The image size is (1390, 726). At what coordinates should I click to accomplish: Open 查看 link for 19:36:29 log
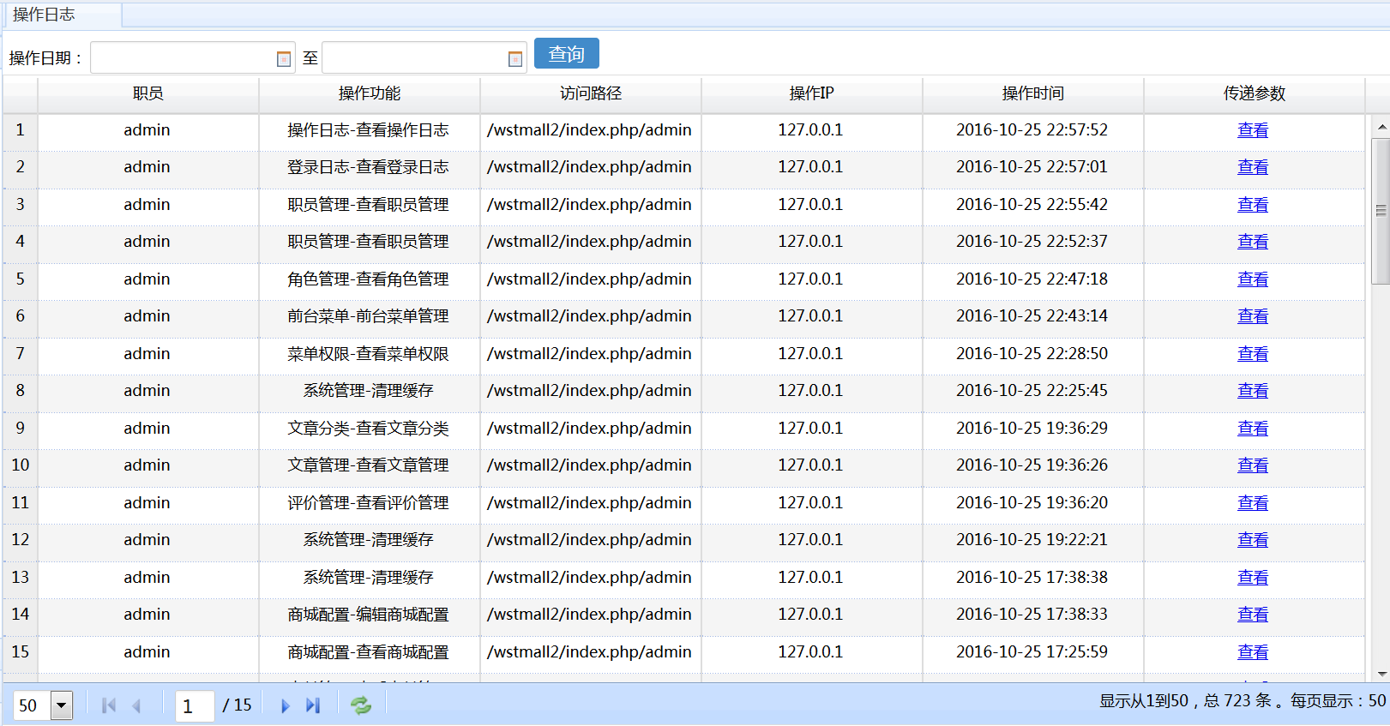1253,429
